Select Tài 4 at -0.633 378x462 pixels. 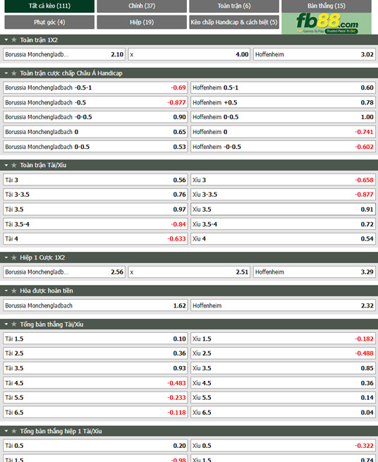(95, 238)
